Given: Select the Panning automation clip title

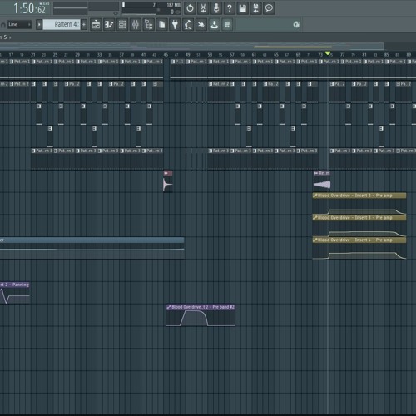Looking at the screenshot, I should point(15,285).
